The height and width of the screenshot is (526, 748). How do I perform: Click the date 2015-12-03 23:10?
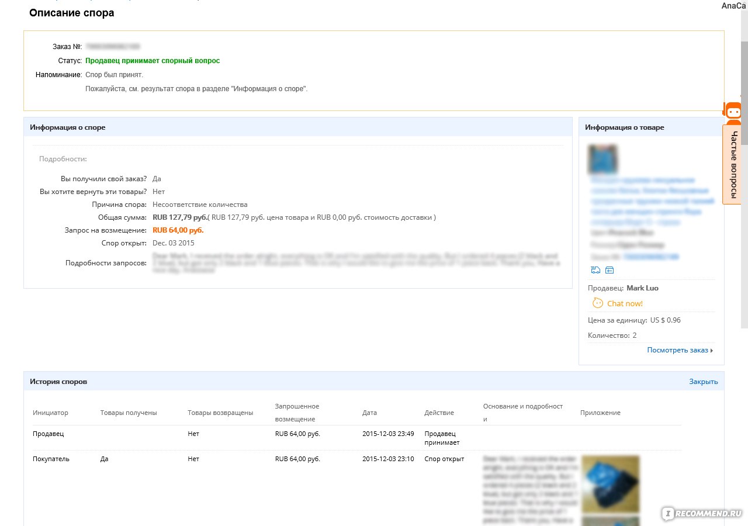[x=388, y=459]
